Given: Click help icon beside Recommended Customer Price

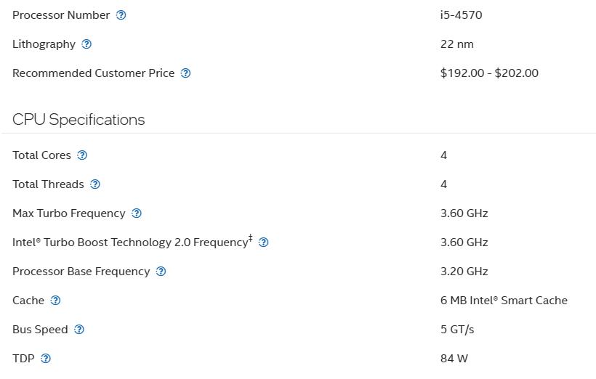Looking at the screenshot, I should tap(185, 73).
